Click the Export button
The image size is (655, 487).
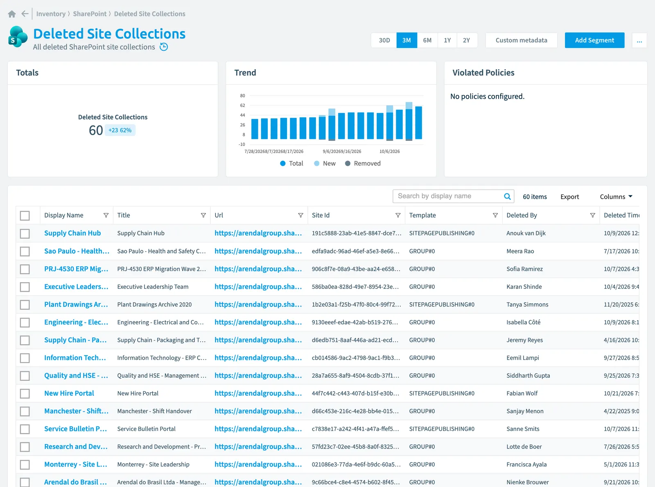click(569, 197)
